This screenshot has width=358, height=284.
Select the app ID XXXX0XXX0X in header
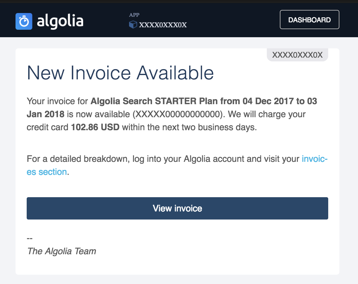[163, 24]
